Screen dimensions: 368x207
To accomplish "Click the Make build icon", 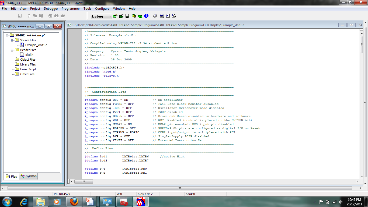I will tap(155, 16).
